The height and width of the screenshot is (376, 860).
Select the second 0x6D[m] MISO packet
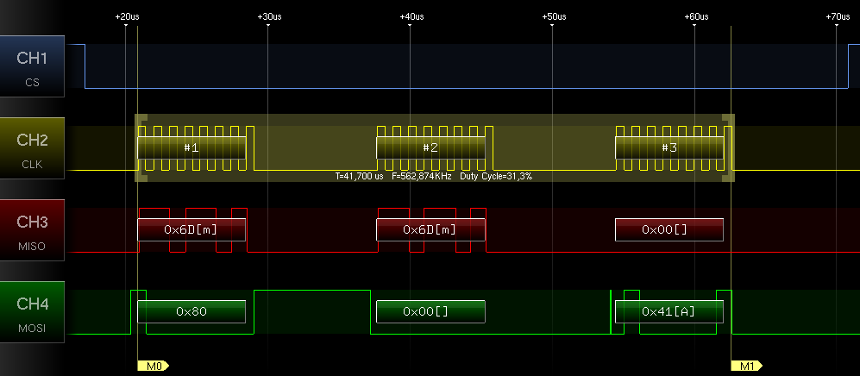tap(430, 229)
